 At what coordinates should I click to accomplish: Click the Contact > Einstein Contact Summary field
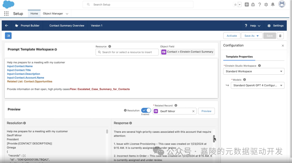pyautogui.click(x=187, y=52)
